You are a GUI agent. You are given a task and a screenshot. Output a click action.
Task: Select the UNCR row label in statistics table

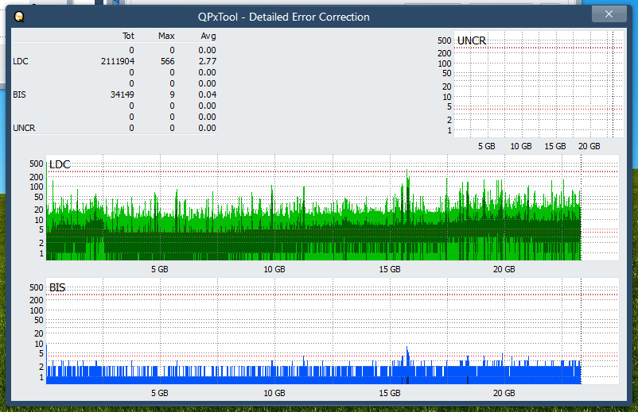point(24,128)
